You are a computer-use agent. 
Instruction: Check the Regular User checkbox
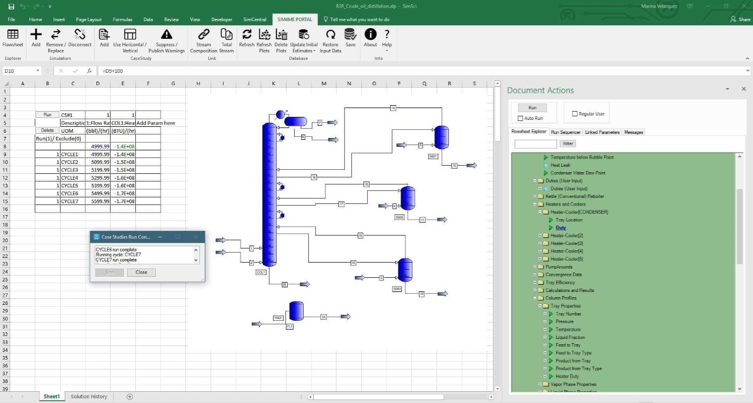pos(575,114)
